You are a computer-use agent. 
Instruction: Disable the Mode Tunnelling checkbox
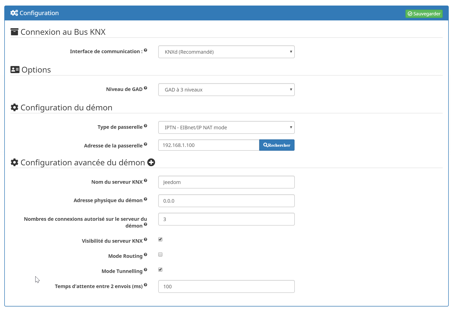(x=160, y=270)
